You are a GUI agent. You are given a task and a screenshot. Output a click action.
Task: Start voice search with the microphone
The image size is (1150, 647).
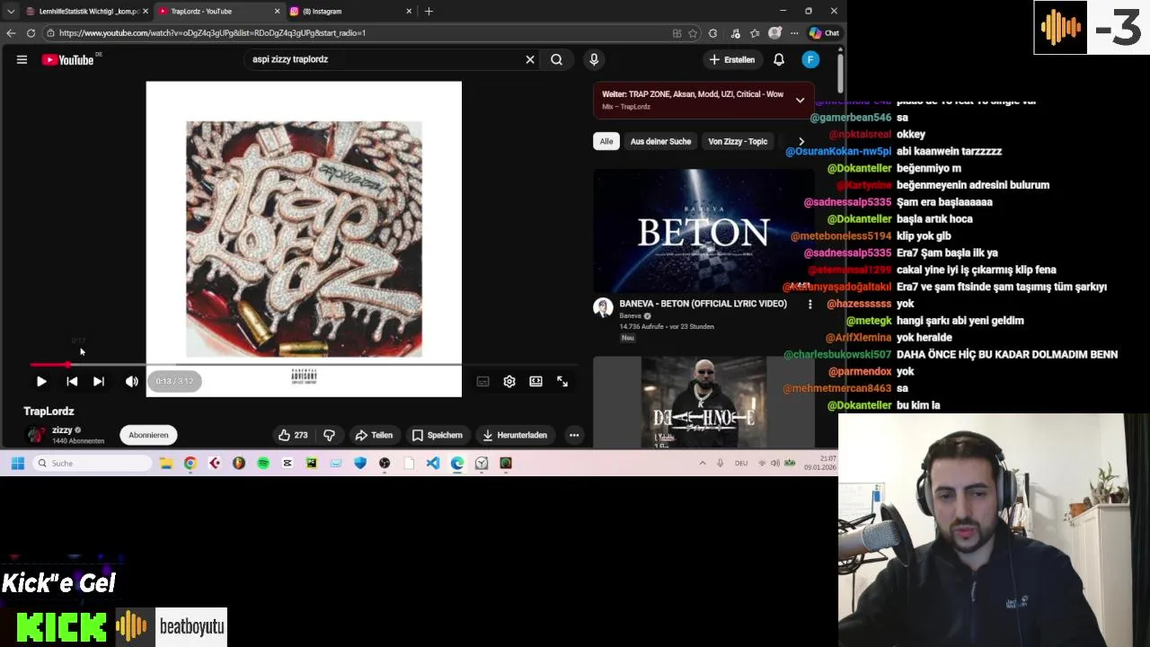click(x=594, y=59)
